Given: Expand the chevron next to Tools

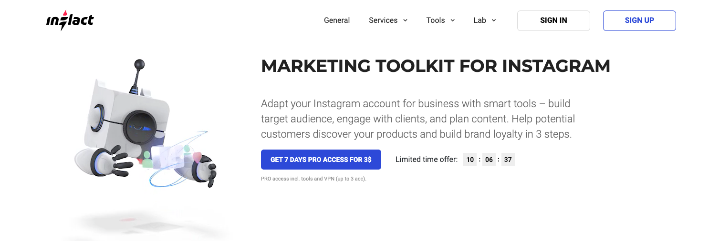Looking at the screenshot, I should (x=452, y=20).
